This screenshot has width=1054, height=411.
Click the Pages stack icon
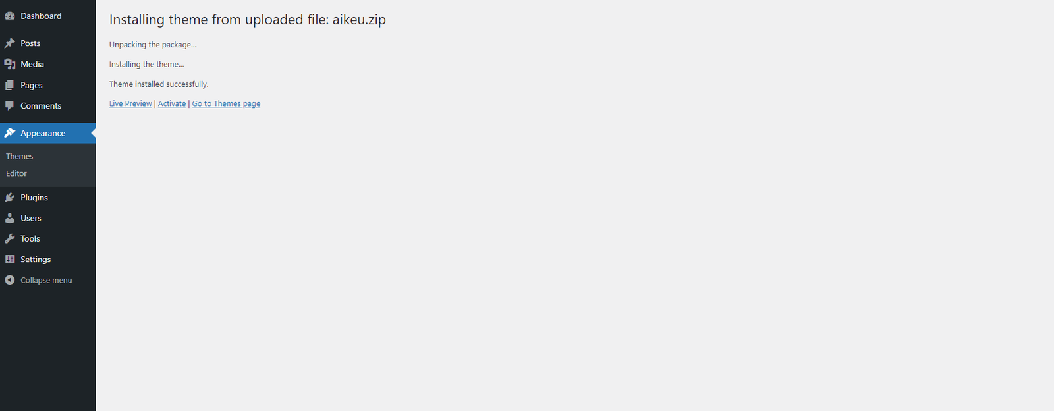click(10, 85)
